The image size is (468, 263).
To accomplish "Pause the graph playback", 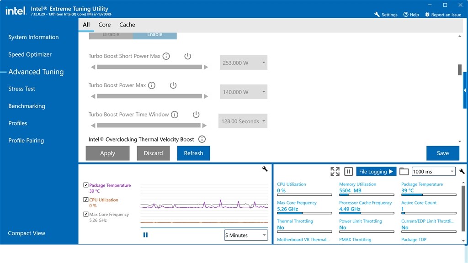I will pos(145,235).
